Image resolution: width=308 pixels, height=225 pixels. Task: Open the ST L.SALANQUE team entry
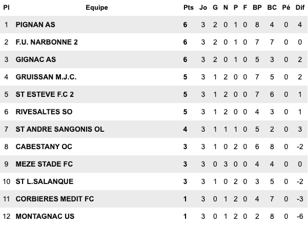click(45, 181)
